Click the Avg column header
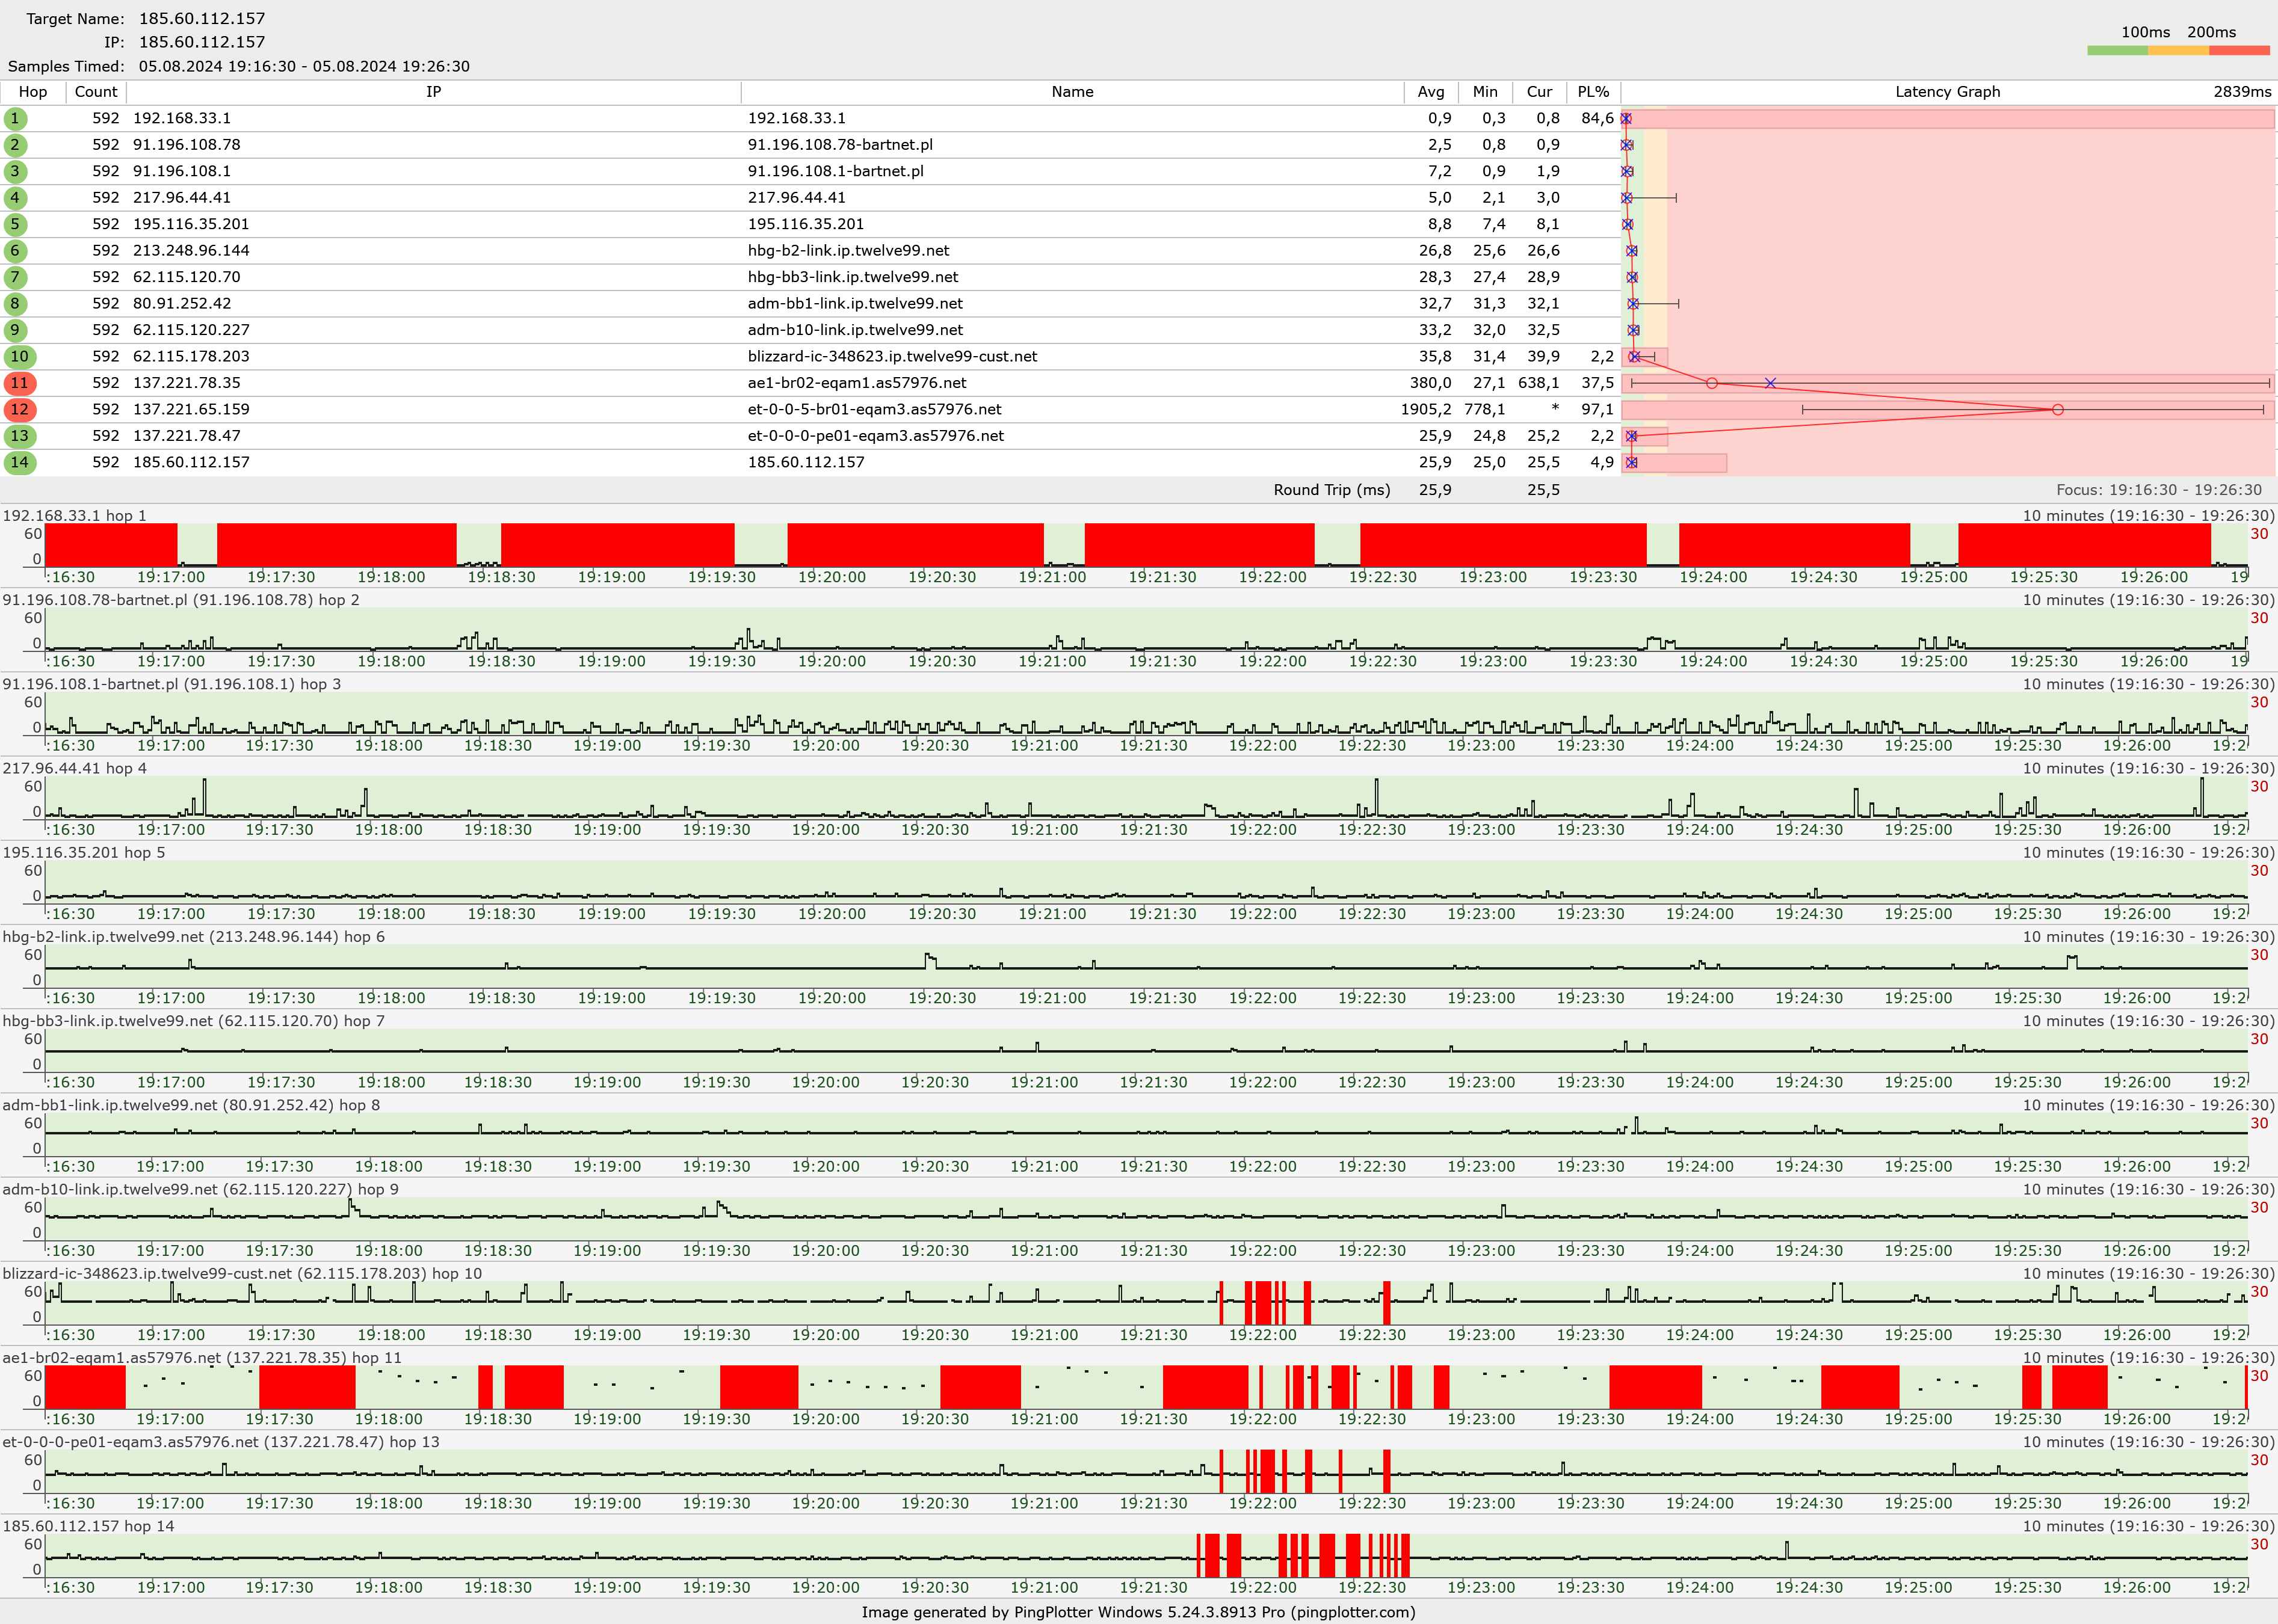 (x=1431, y=92)
